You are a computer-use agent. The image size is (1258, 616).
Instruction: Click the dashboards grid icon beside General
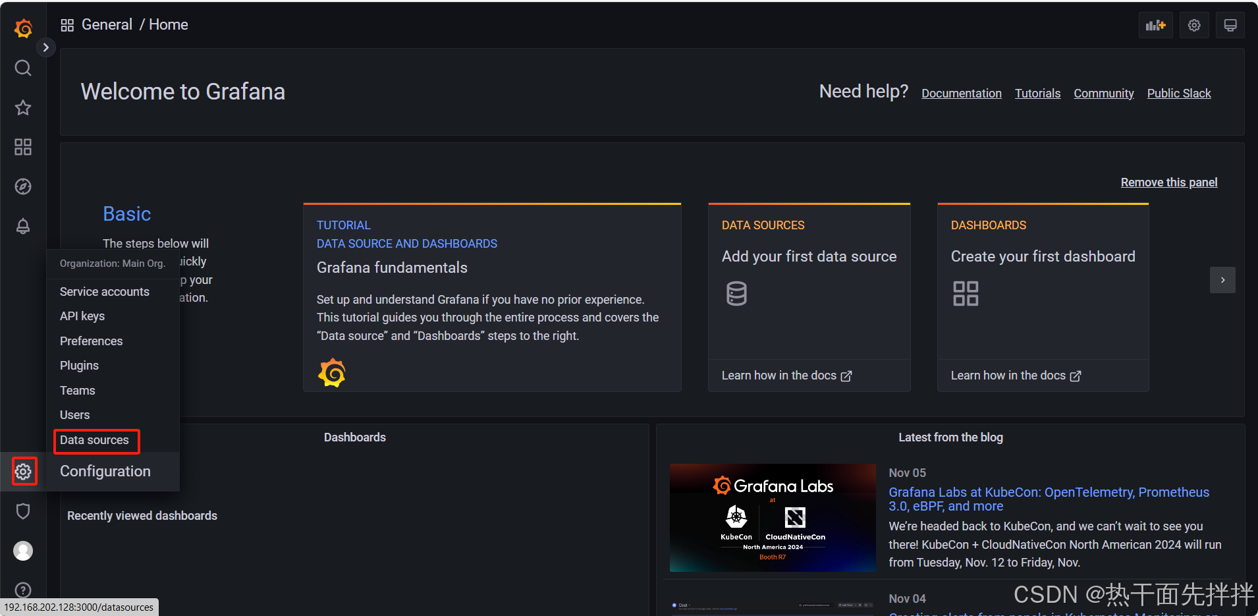click(67, 25)
